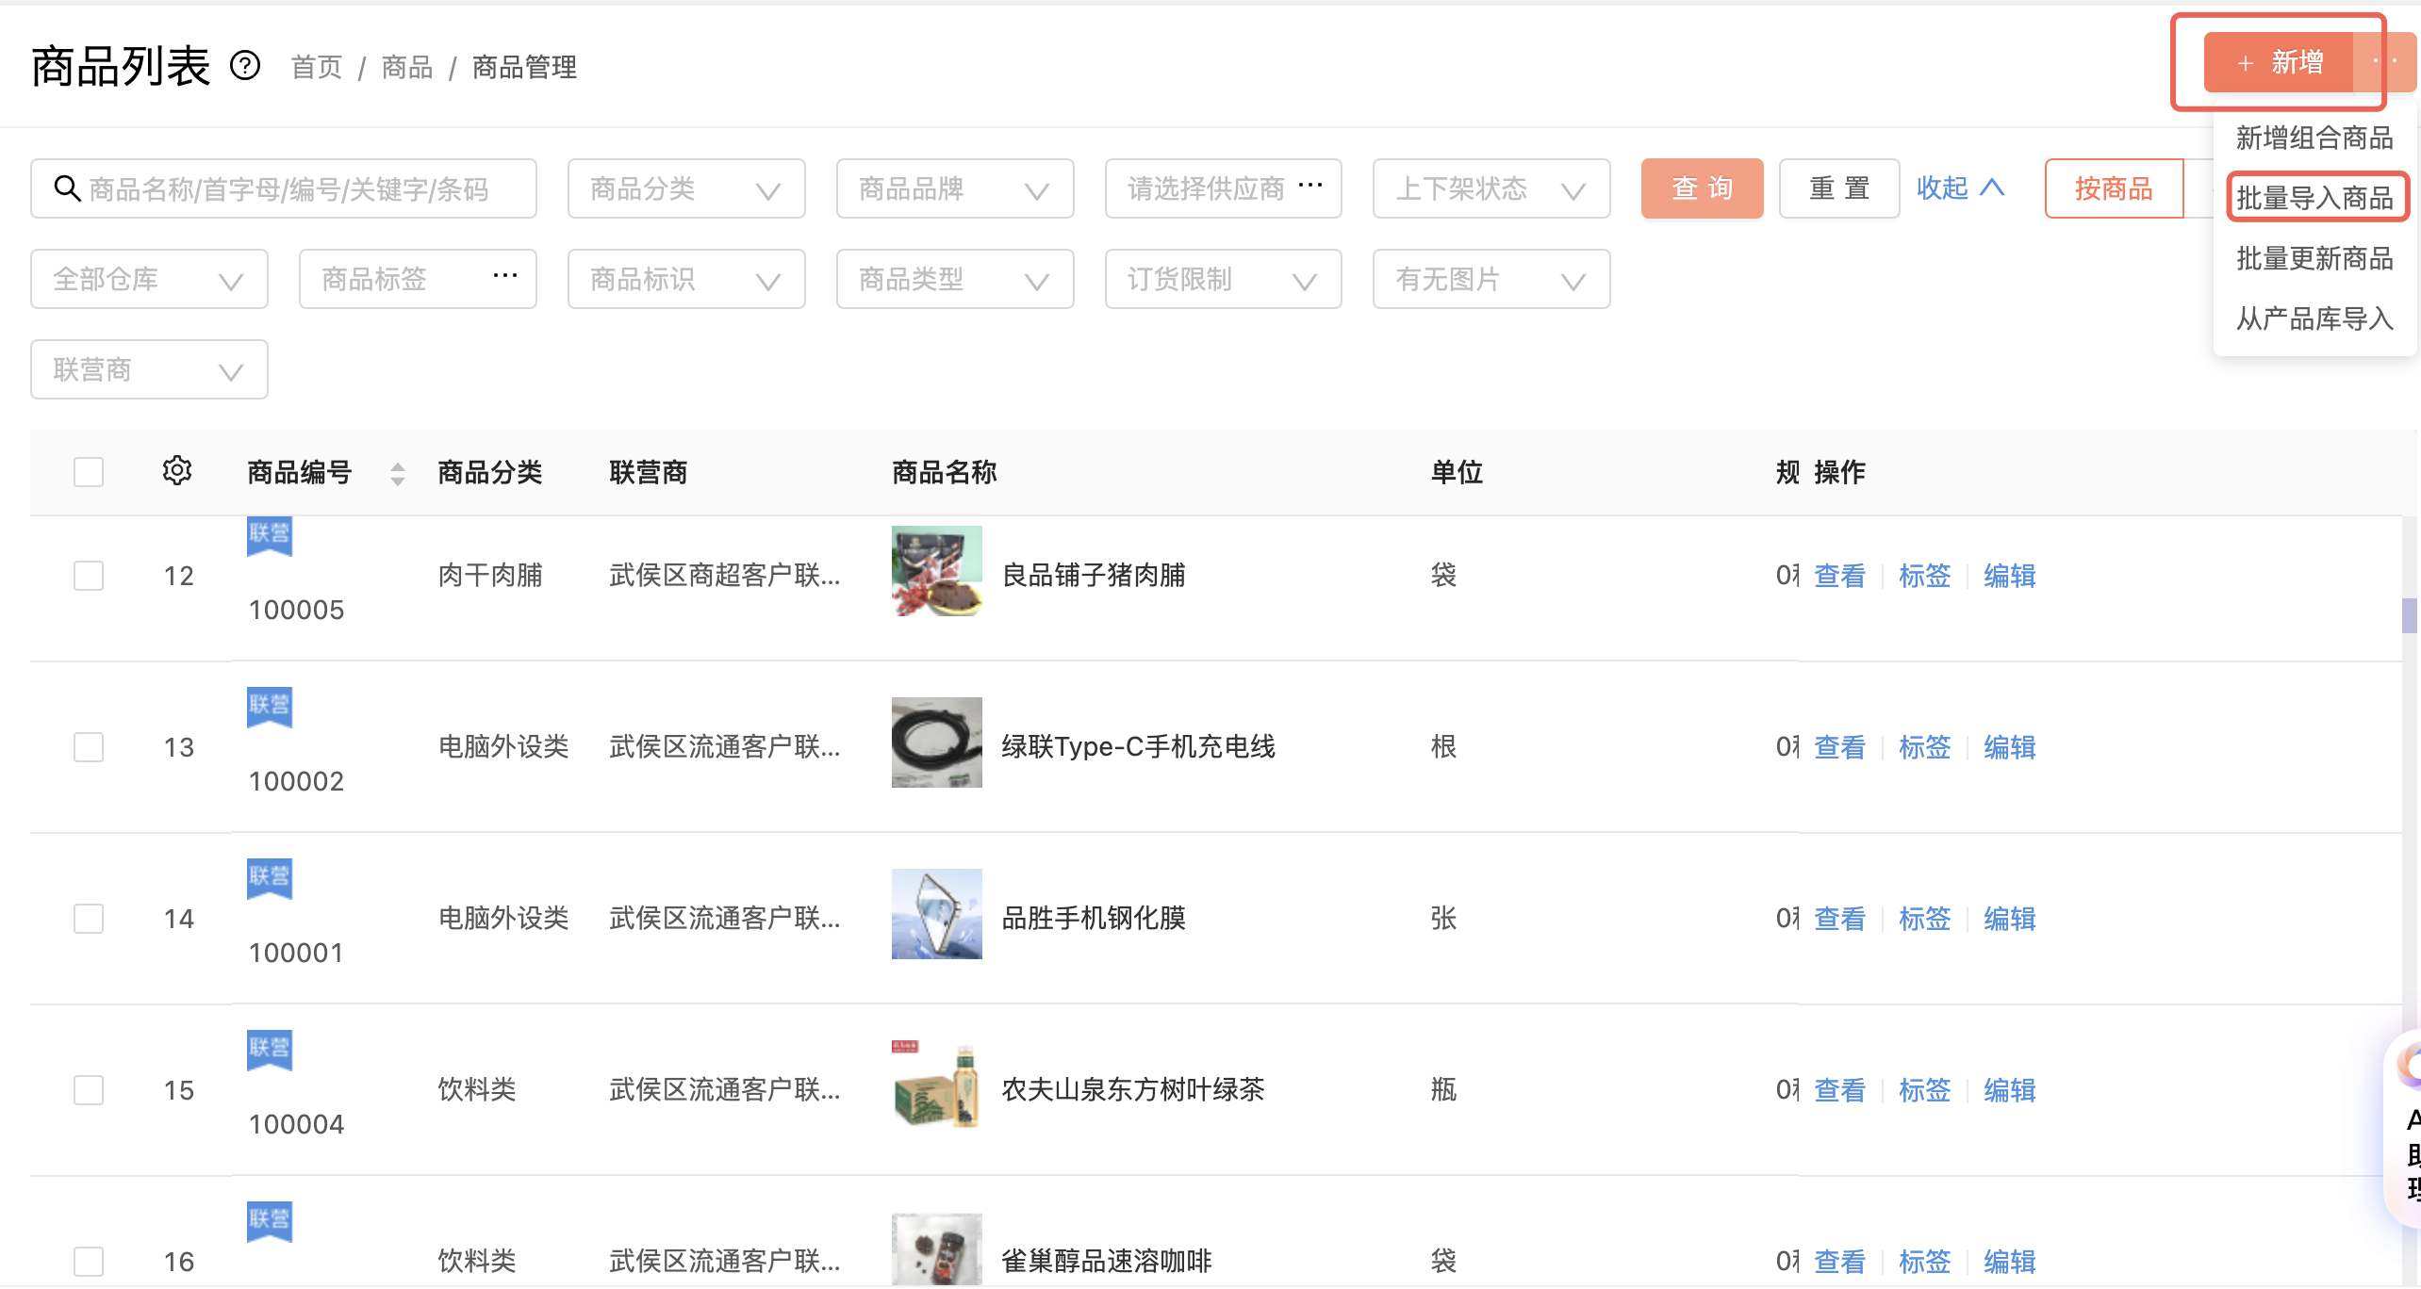2421x1289 pixels.
Task: Click the 联营 badge on product 100005
Action: click(x=270, y=535)
